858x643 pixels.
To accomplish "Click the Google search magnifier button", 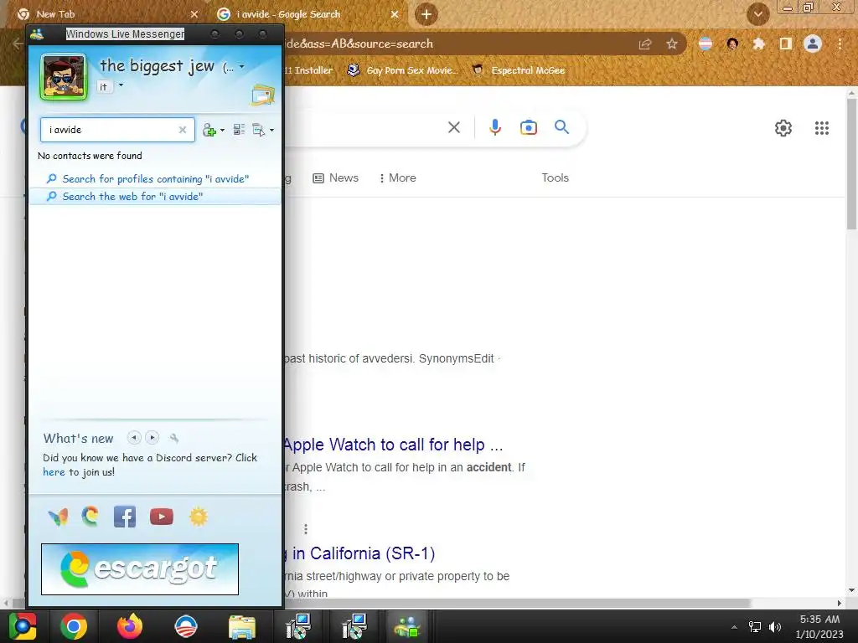I will pos(562,127).
